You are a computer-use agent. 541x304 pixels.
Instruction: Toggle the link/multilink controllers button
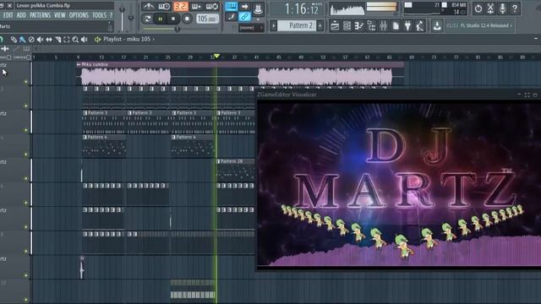[x=244, y=16]
